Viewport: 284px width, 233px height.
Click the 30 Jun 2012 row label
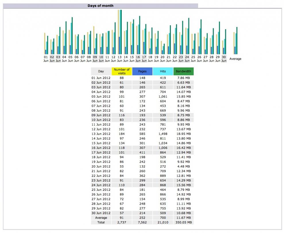pos(101,213)
